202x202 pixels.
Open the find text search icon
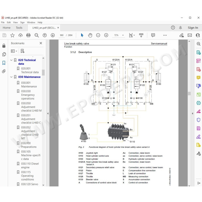coord(37,35)
